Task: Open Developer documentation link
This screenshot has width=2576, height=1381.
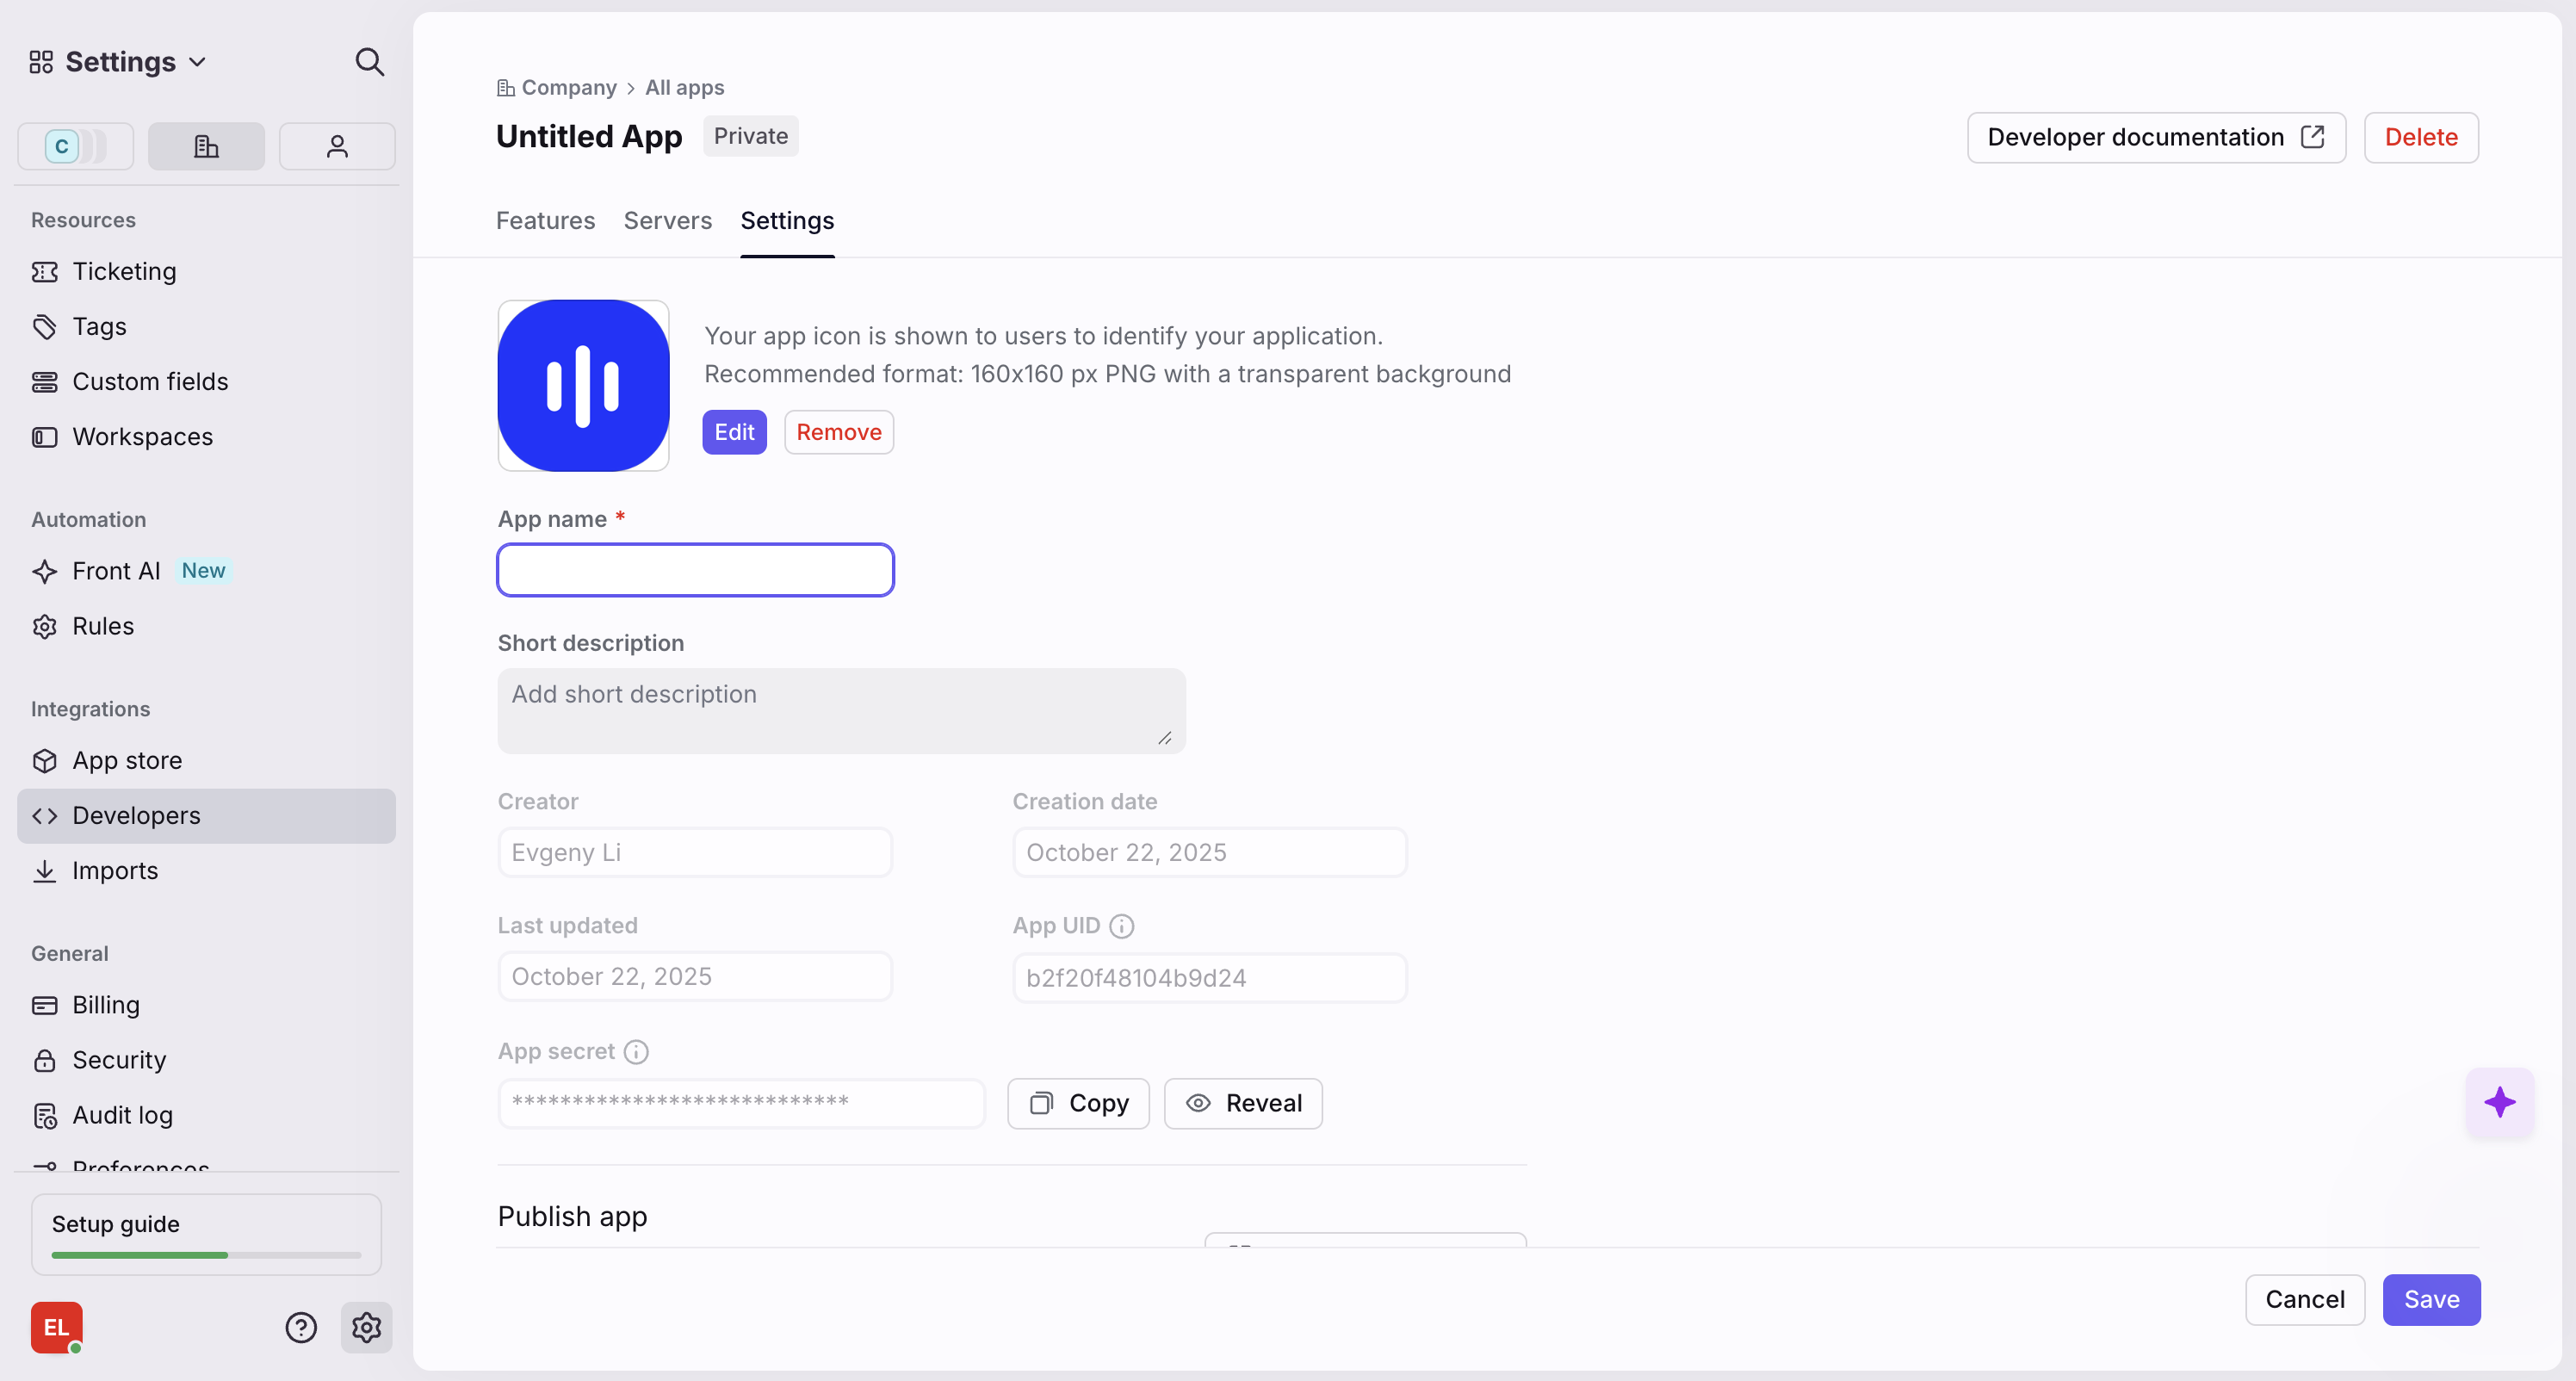Action: (x=2155, y=137)
